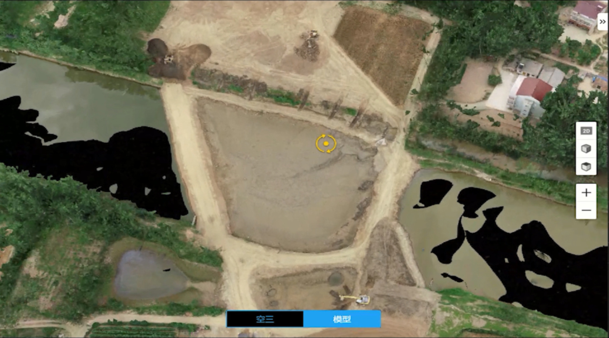This screenshot has width=609, height=338.
Task: Click the bulldozer at the top center
Action: 312,34
